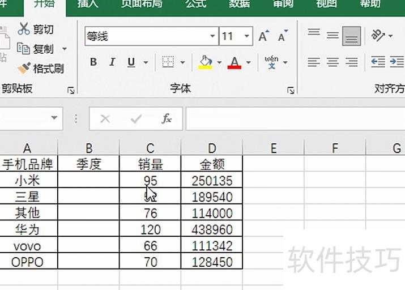Image resolution: width=405 pixels, height=290 pixels.
Task: Expand fill color dropdown arrow
Action: [x=219, y=62]
